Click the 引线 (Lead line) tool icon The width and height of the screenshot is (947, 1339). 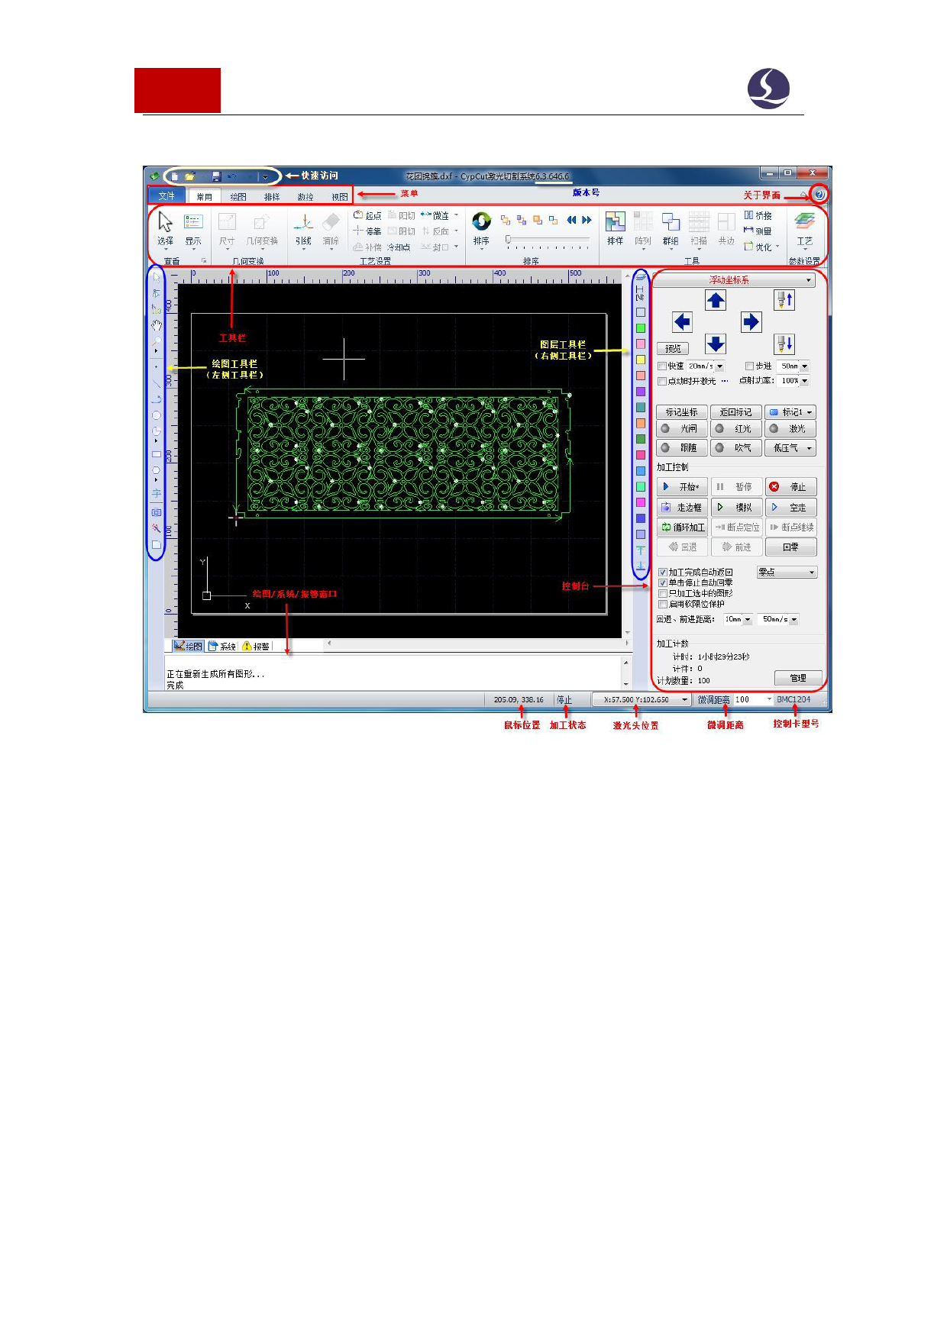click(303, 223)
